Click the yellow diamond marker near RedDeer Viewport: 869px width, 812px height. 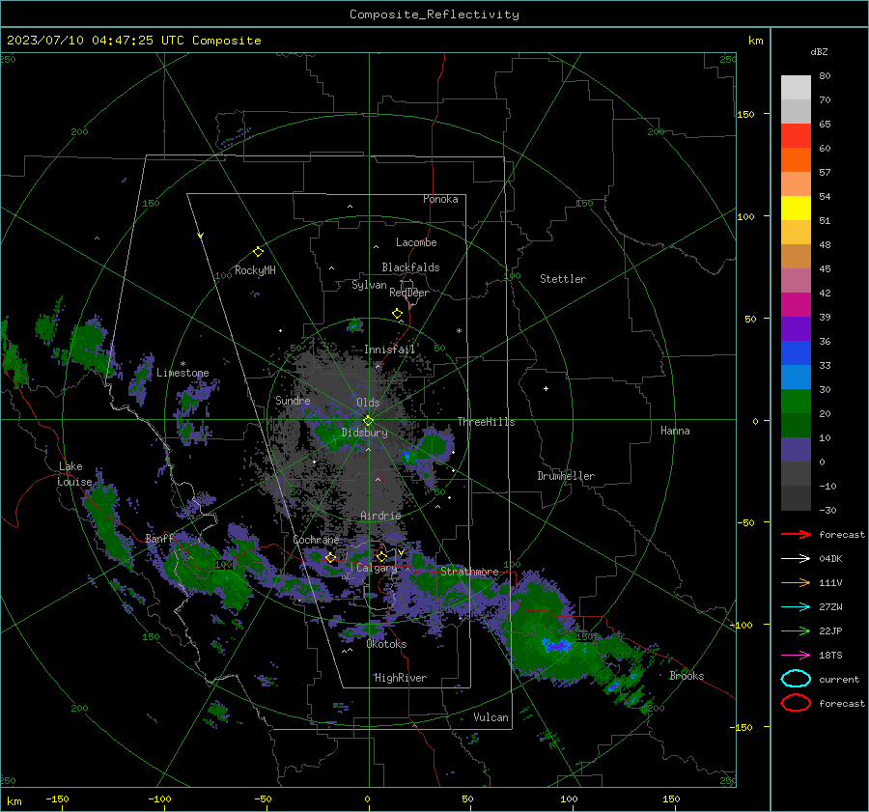tap(397, 314)
